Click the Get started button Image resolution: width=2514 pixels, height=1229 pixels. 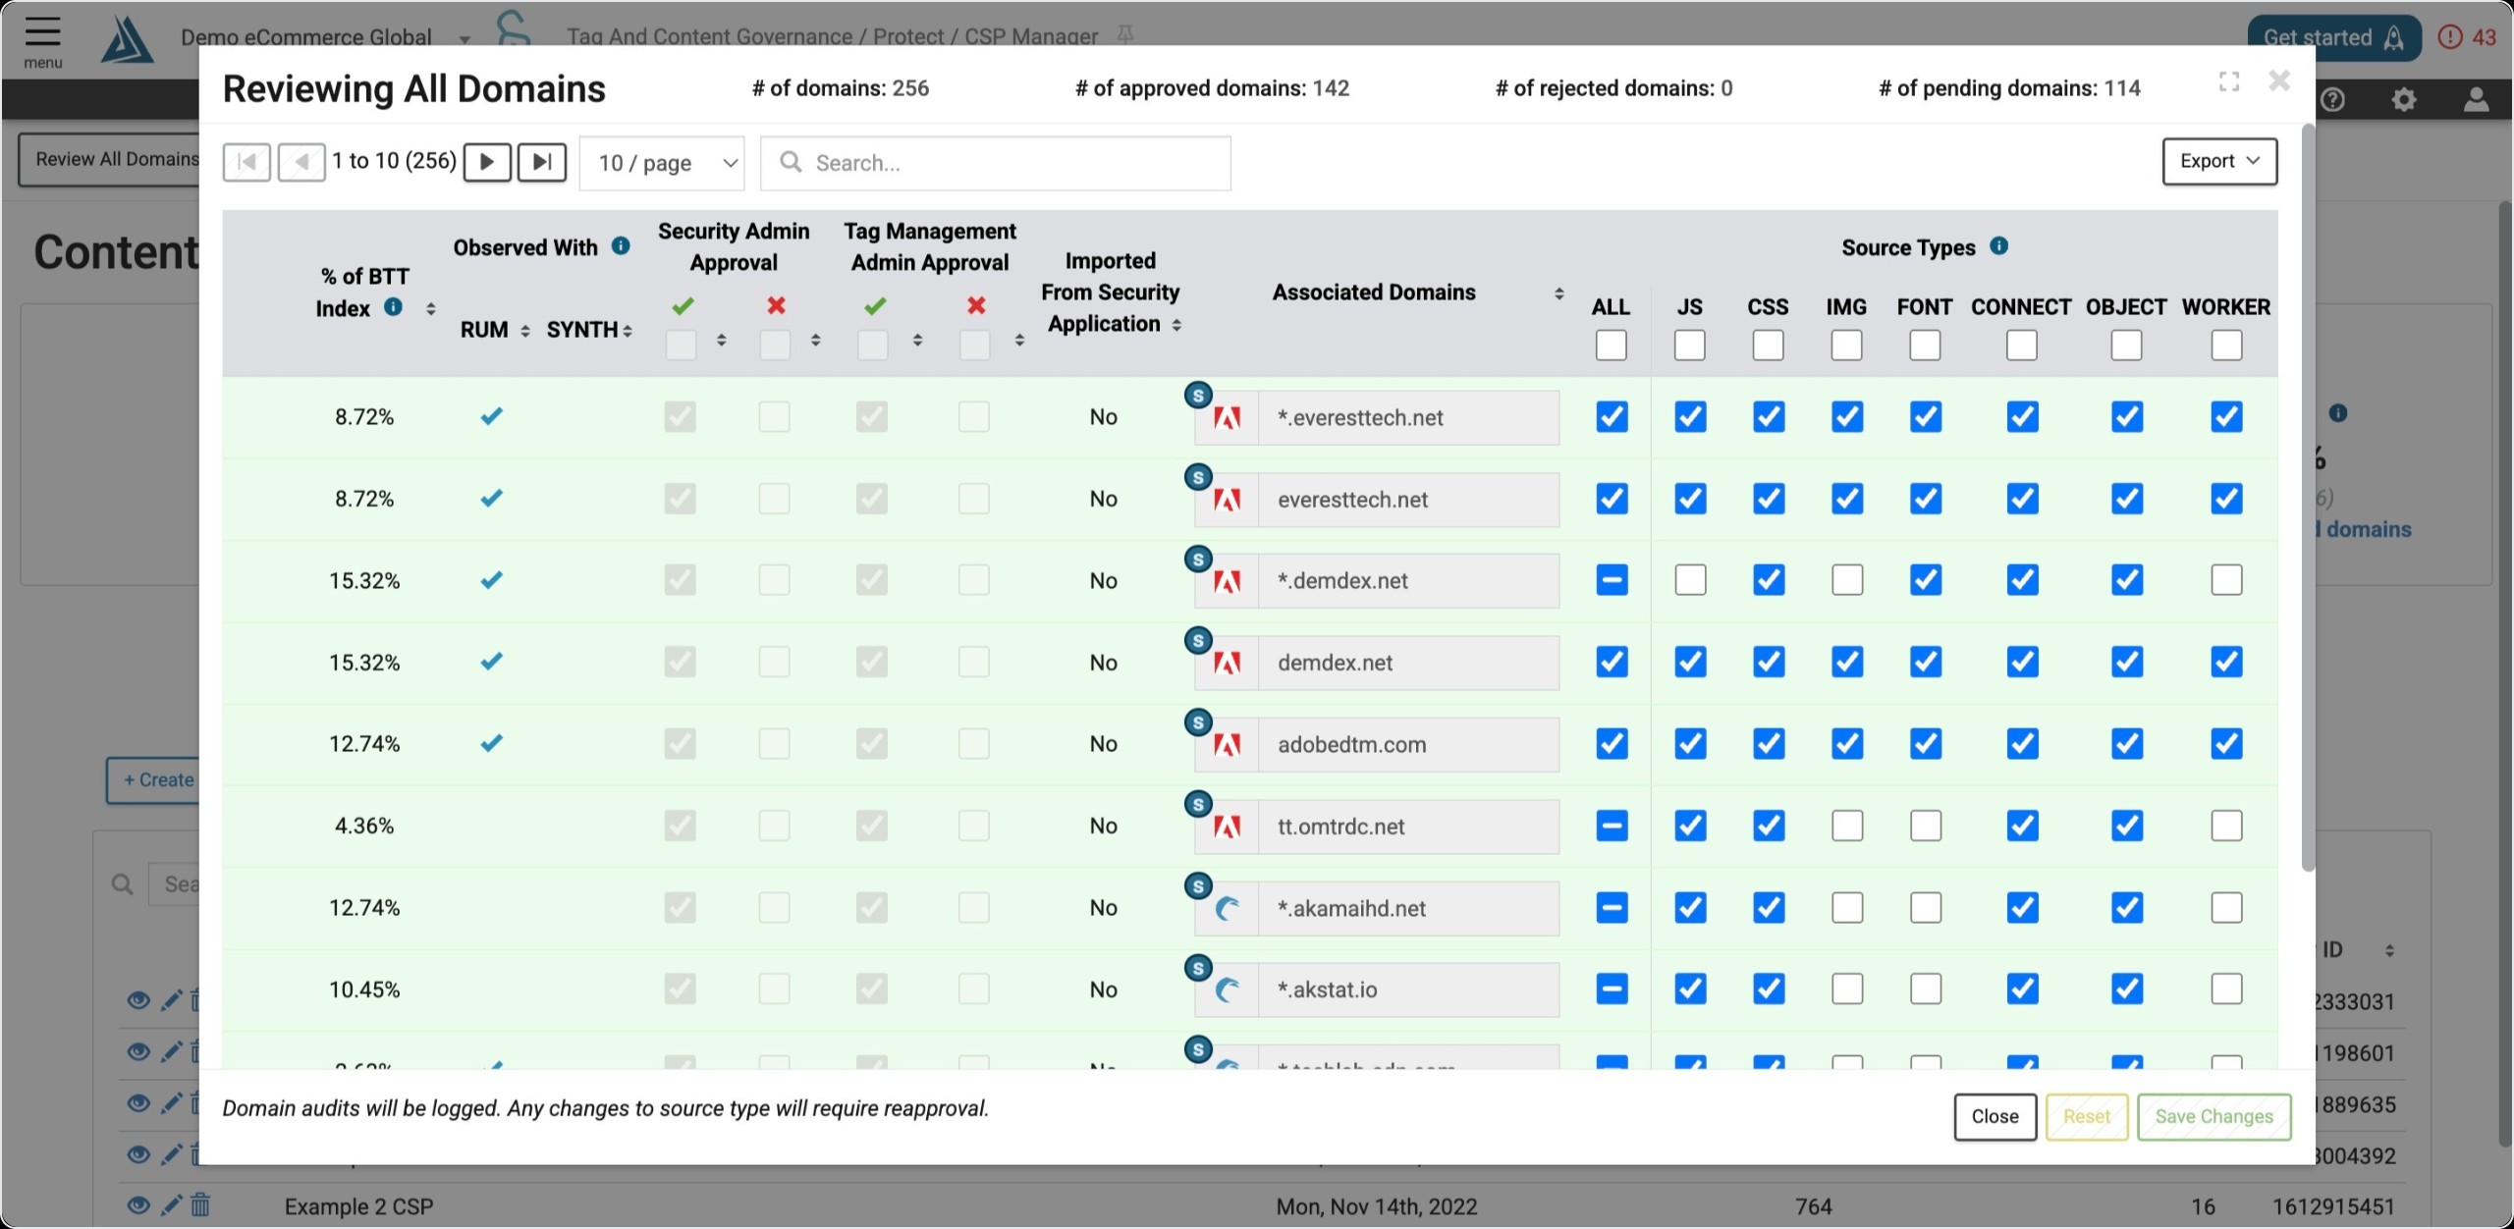(2333, 37)
